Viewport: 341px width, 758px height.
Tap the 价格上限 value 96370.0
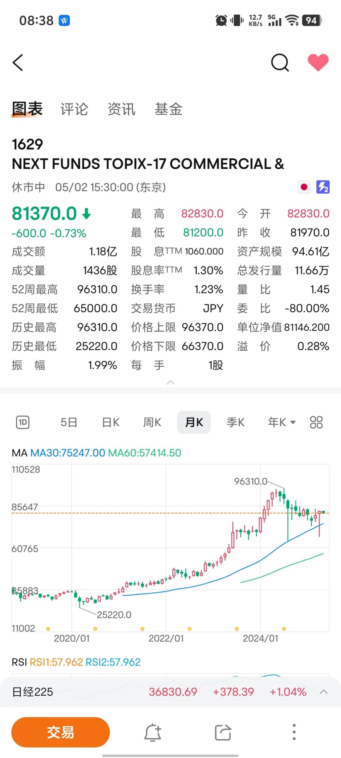click(x=203, y=327)
